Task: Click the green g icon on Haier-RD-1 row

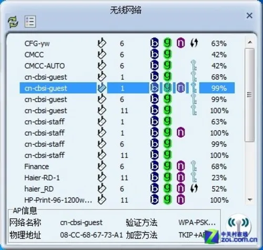Action: (x=167, y=177)
